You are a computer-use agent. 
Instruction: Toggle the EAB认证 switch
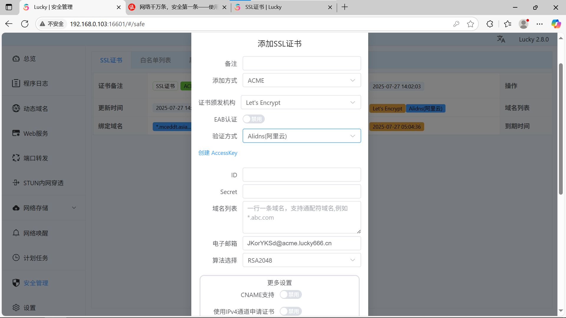point(254,119)
